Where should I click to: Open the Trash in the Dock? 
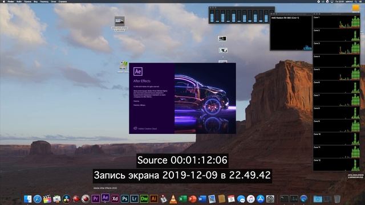tap(337, 199)
